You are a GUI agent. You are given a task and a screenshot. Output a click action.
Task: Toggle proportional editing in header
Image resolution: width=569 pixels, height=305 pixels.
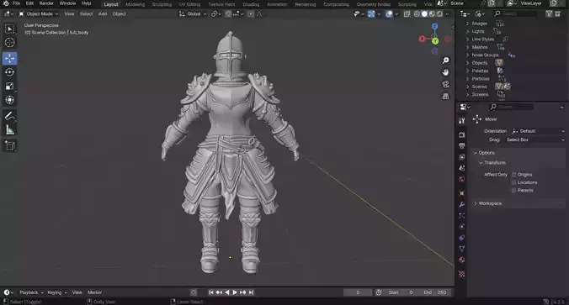pos(251,13)
